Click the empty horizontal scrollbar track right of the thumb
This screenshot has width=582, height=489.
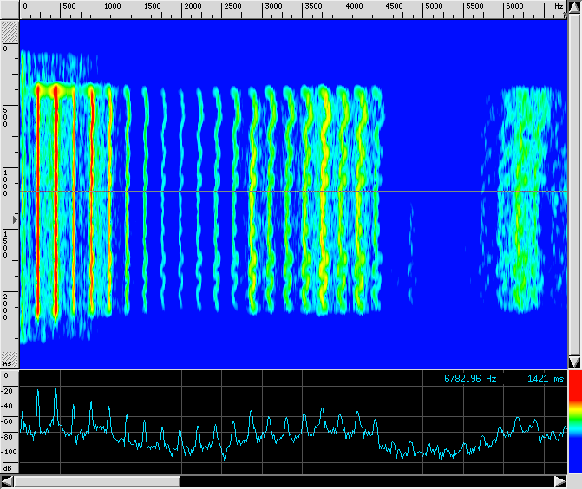(x=364, y=481)
